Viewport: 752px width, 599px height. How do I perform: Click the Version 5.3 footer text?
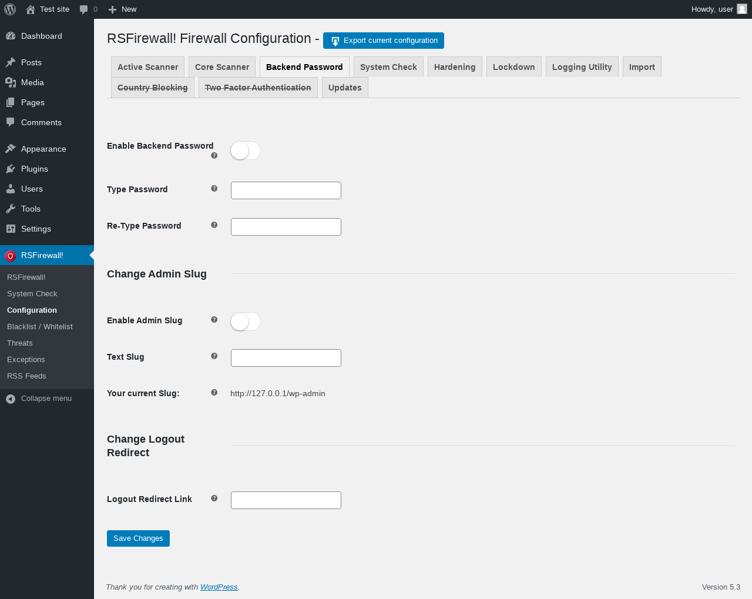tap(721, 587)
